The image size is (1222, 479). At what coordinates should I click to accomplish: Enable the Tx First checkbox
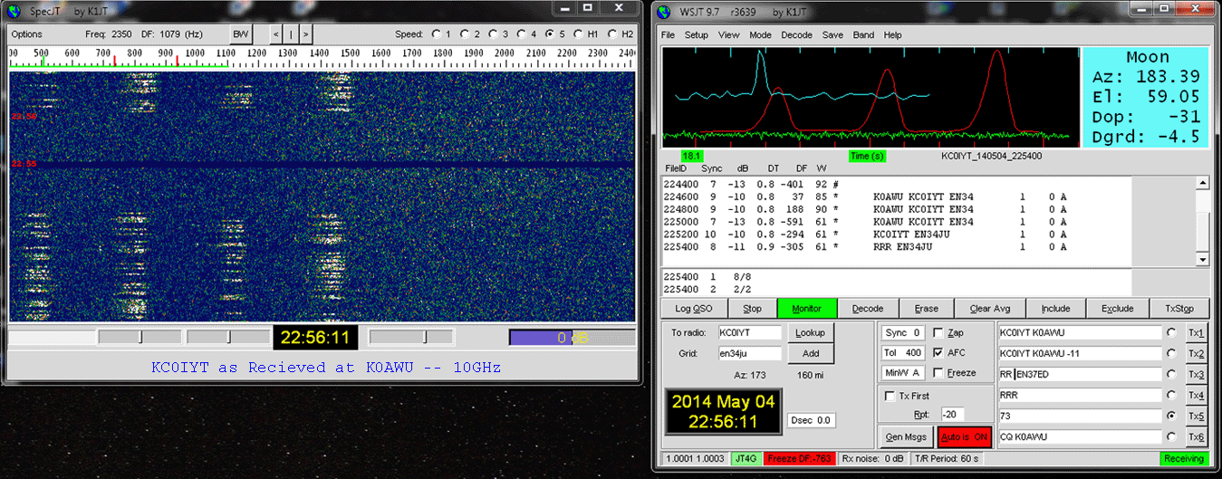point(890,396)
